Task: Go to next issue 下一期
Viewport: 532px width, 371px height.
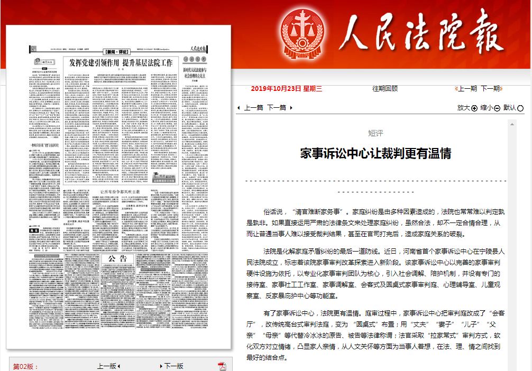Action: coord(490,88)
